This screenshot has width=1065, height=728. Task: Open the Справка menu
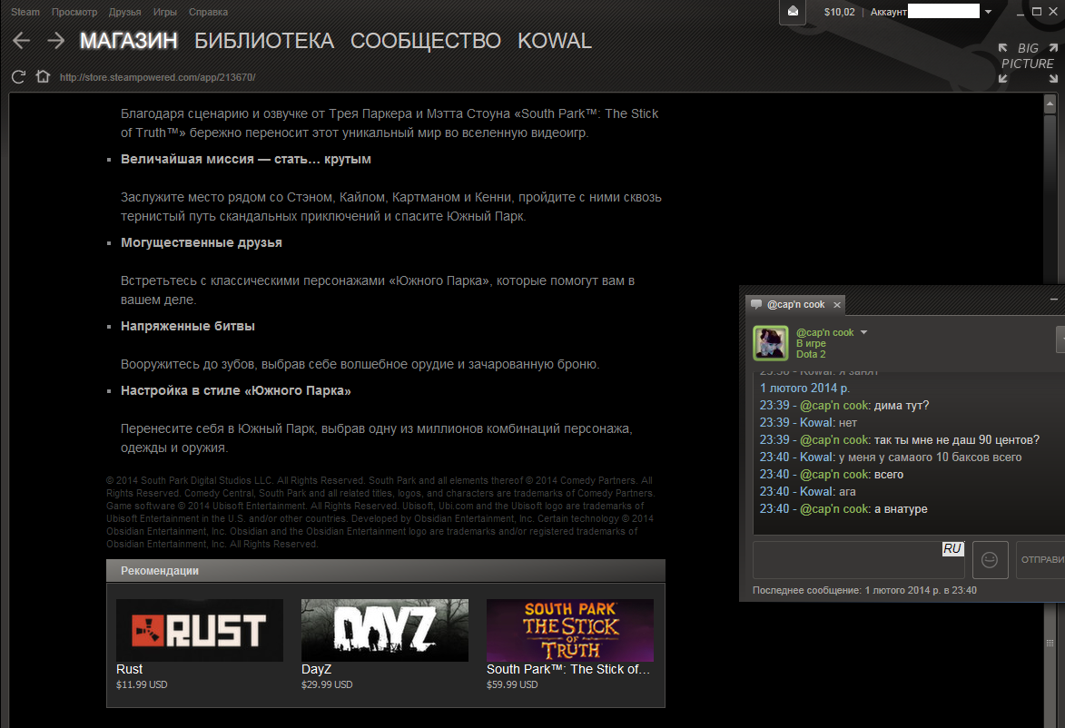(208, 12)
